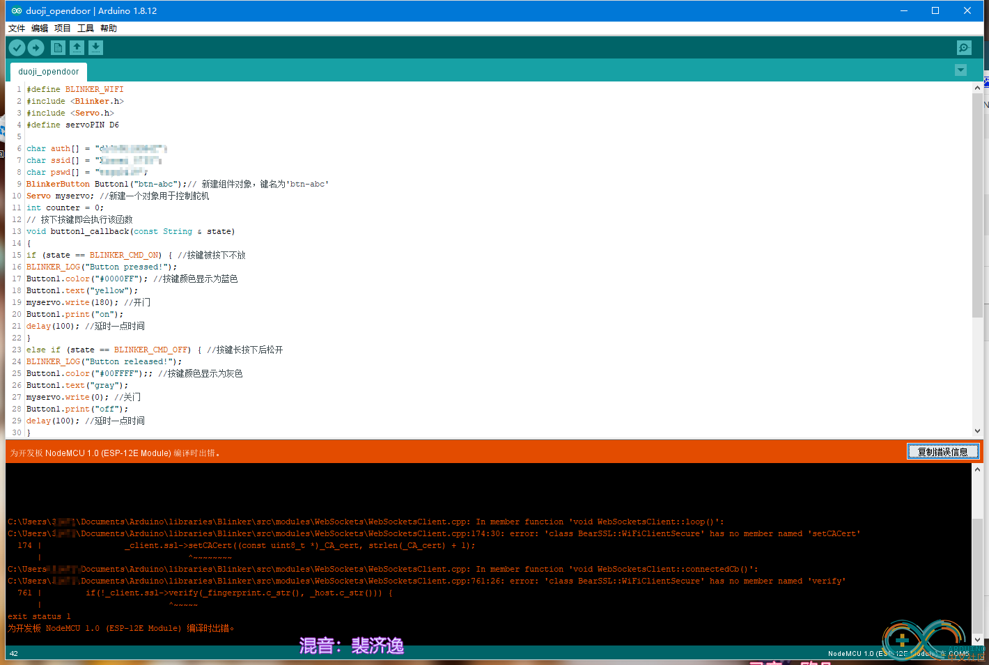Click the 'BLINKER_LOG("Button released!")' line
Viewport: 989px width, 665px height.
coord(104,361)
